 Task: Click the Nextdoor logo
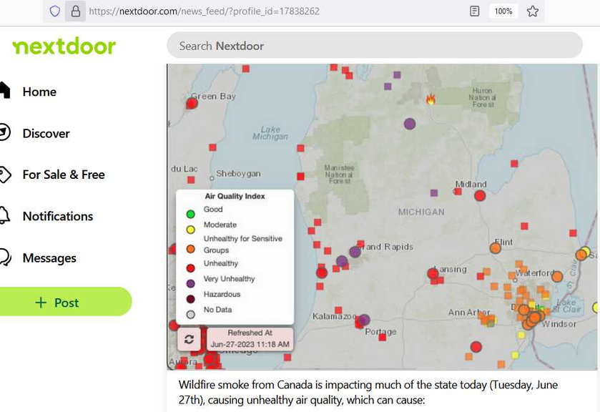pyautogui.click(x=64, y=46)
